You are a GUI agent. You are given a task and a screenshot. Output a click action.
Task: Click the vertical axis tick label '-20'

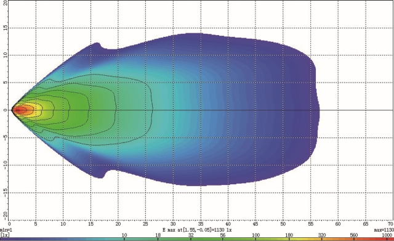click(x=5, y=216)
